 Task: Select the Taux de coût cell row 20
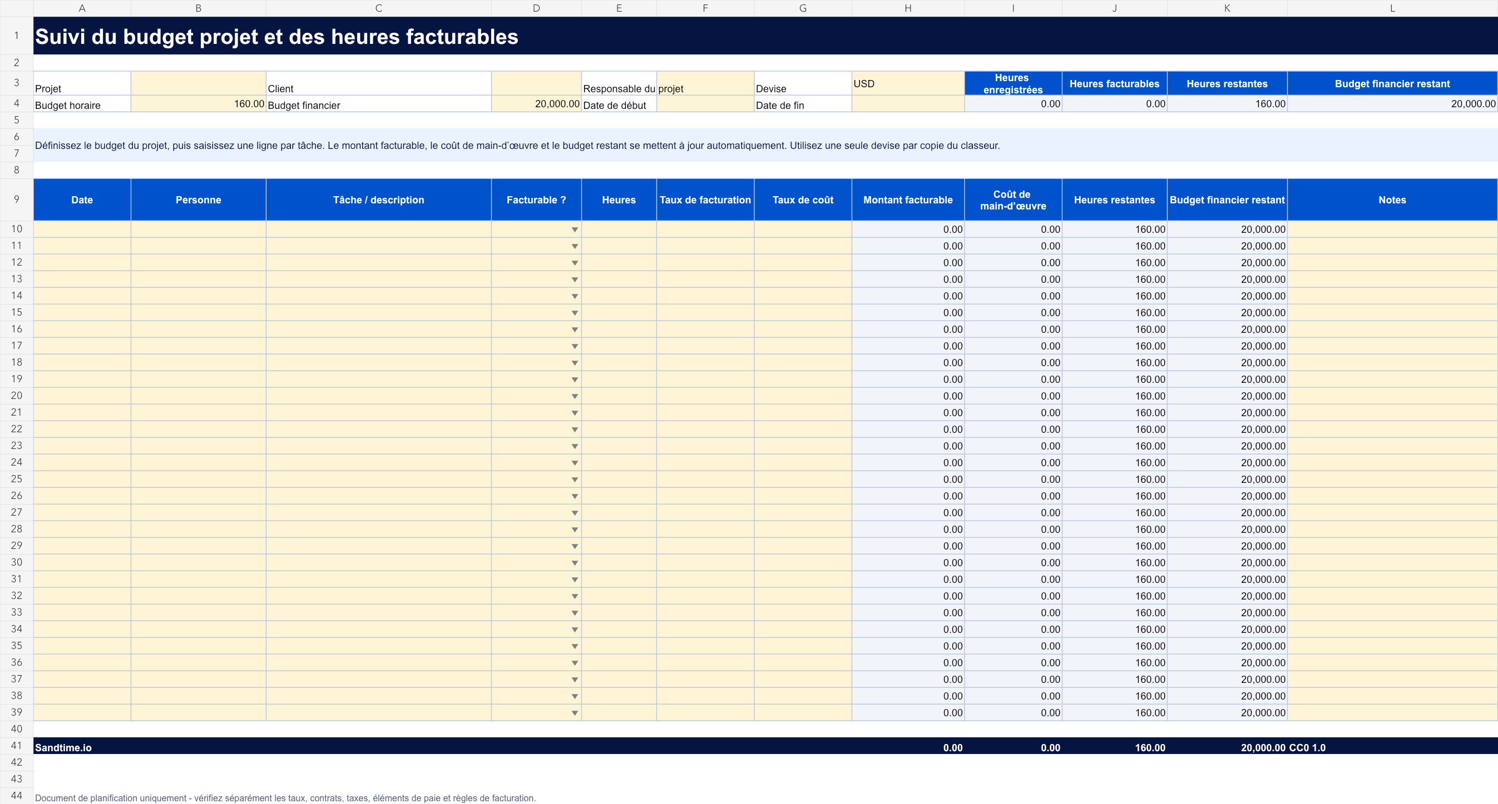pyautogui.click(x=803, y=396)
